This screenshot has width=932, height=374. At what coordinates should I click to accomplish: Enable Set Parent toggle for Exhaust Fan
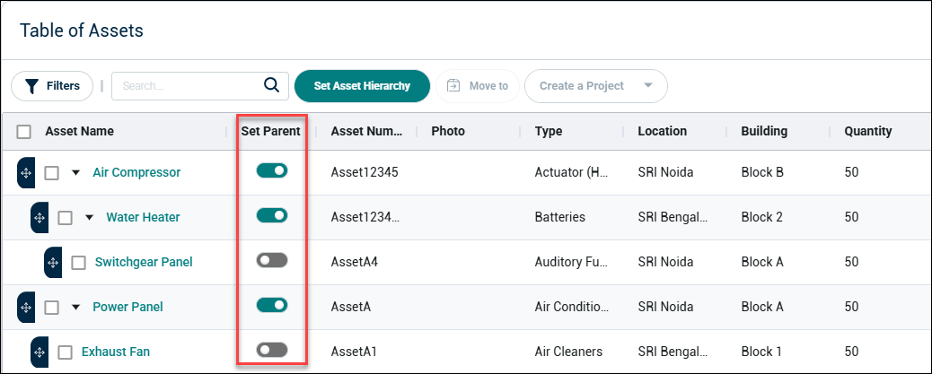(272, 350)
